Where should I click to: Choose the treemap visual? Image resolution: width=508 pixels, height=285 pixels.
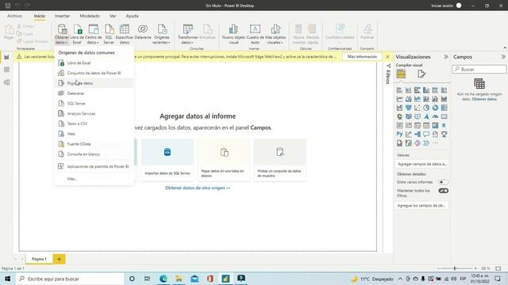444,108
